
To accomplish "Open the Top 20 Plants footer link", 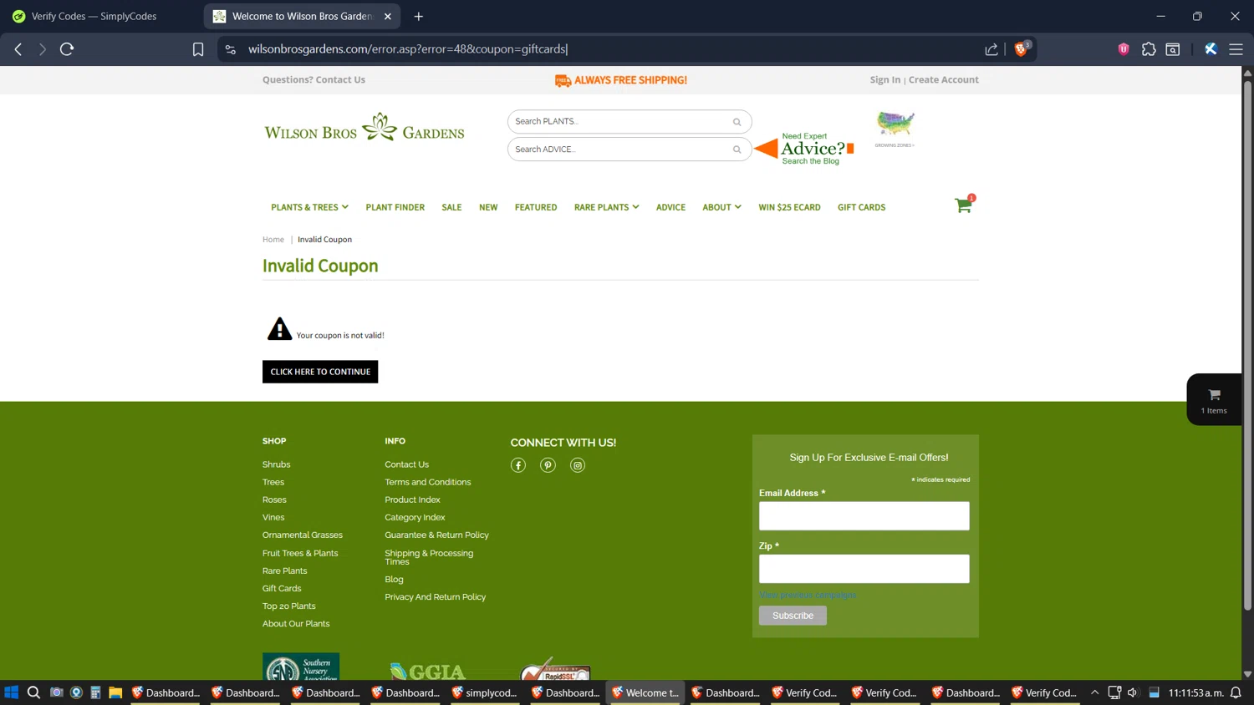I will coord(288,606).
